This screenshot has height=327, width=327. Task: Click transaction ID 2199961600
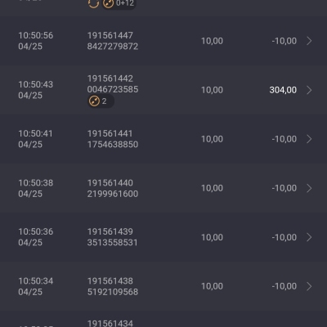[113, 194]
